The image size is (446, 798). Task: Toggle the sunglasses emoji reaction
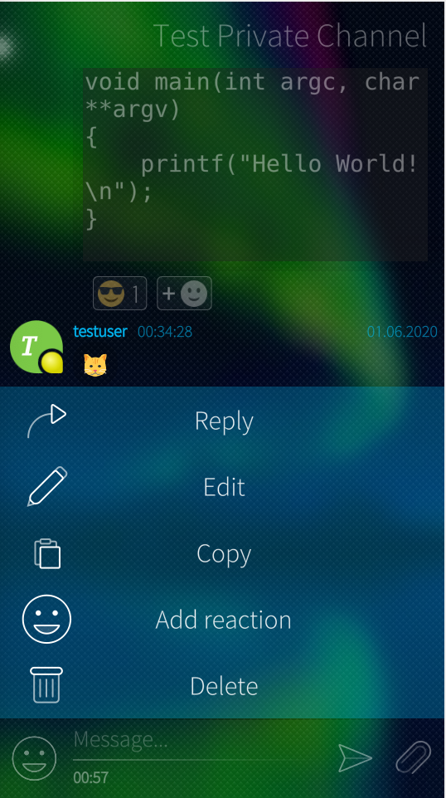pos(119,293)
